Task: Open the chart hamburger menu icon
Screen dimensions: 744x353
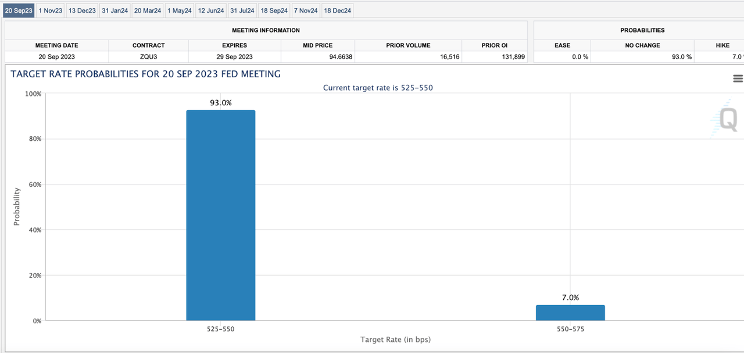Action: (x=738, y=79)
